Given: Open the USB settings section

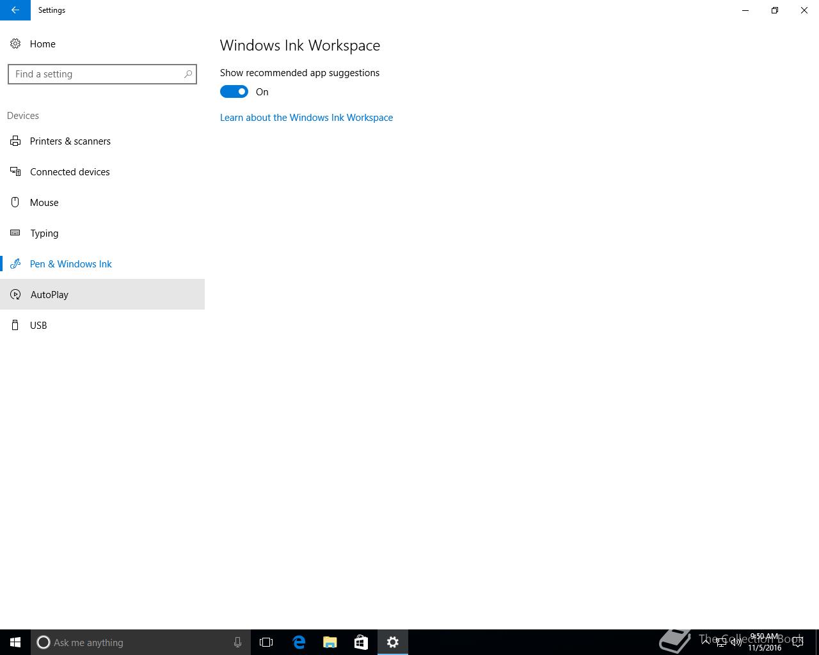Looking at the screenshot, I should (x=102, y=325).
